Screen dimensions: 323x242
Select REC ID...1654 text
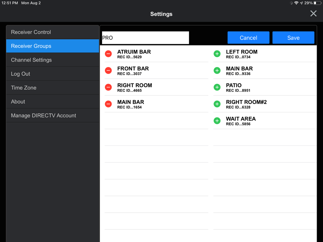click(x=130, y=107)
